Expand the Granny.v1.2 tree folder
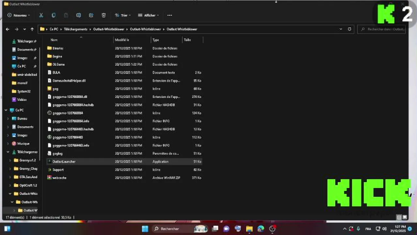Viewport: 417px width, 235px height. coord(10,160)
